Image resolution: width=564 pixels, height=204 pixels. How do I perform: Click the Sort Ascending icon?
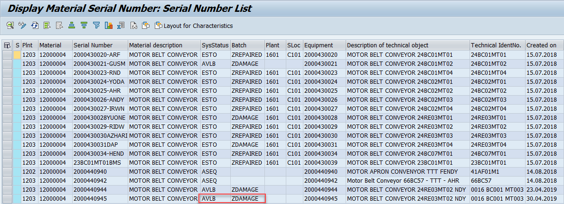[x=72, y=26]
